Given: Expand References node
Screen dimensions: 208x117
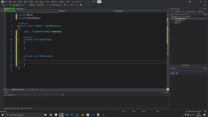Looking at the screenshot, I should (173, 20).
